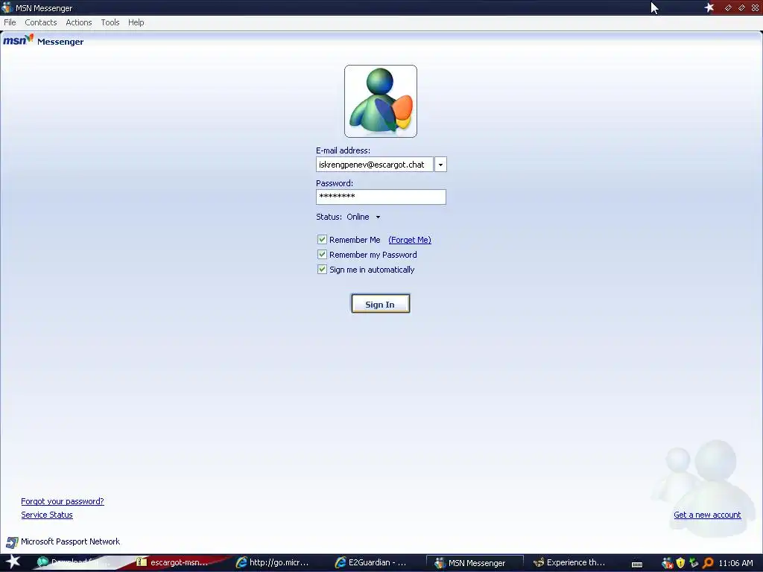Click into the Password field
The width and height of the screenshot is (763, 572).
pyautogui.click(x=381, y=197)
